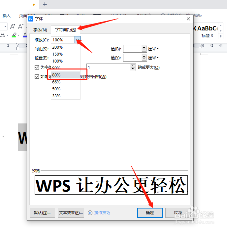Click the ruler indent hourglass marker
The image size is (227, 230).
17,47
